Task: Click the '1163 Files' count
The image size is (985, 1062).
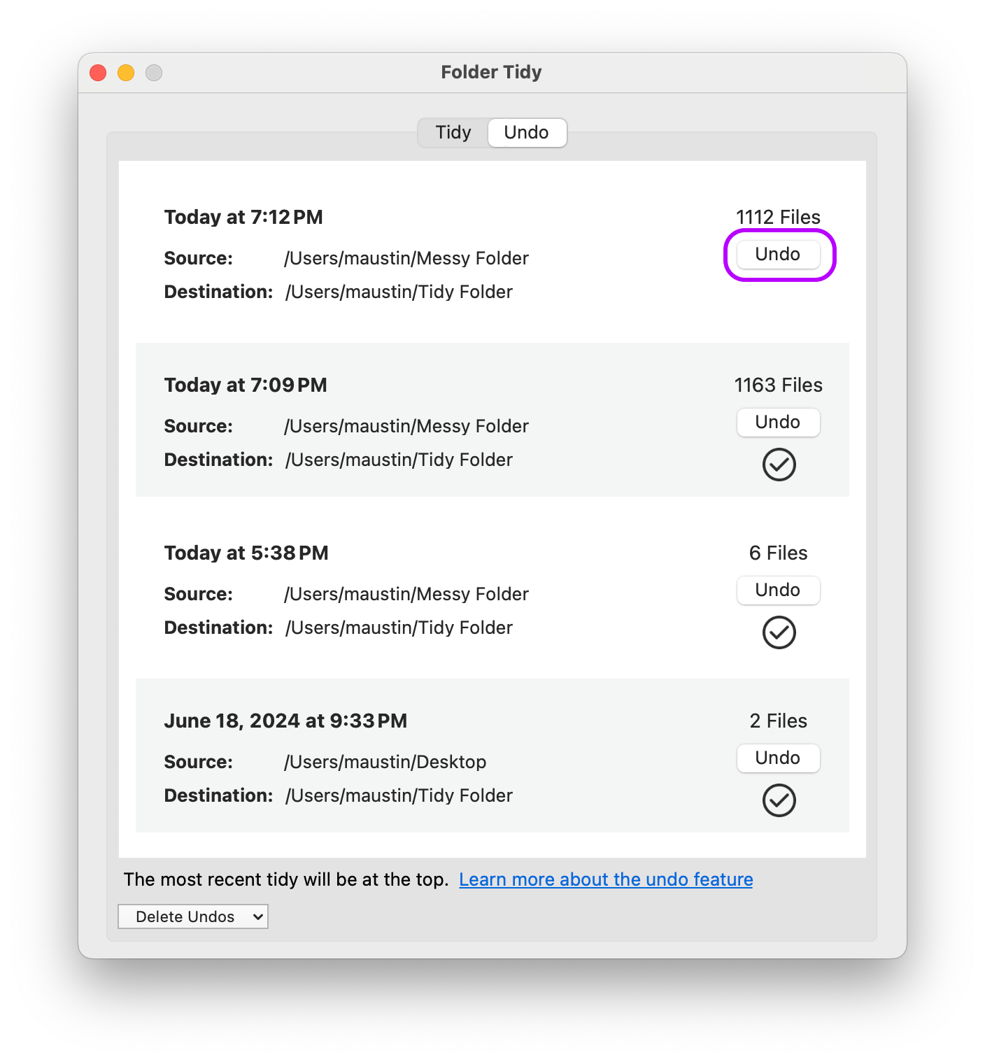Action: coord(778,385)
